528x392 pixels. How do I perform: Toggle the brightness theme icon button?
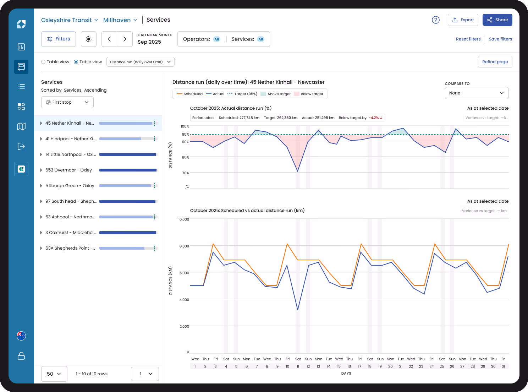click(x=89, y=39)
